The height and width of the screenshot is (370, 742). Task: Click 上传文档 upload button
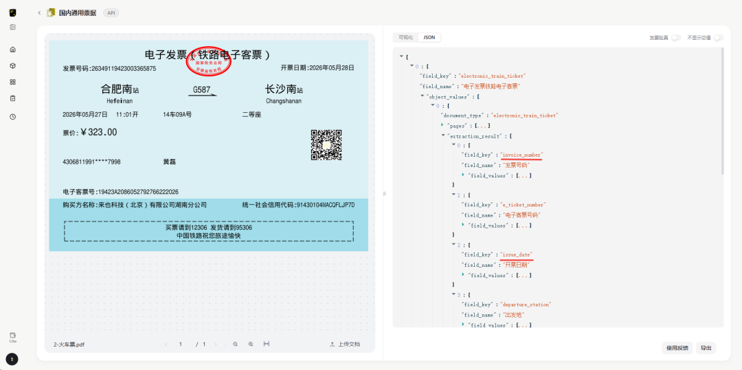click(344, 344)
